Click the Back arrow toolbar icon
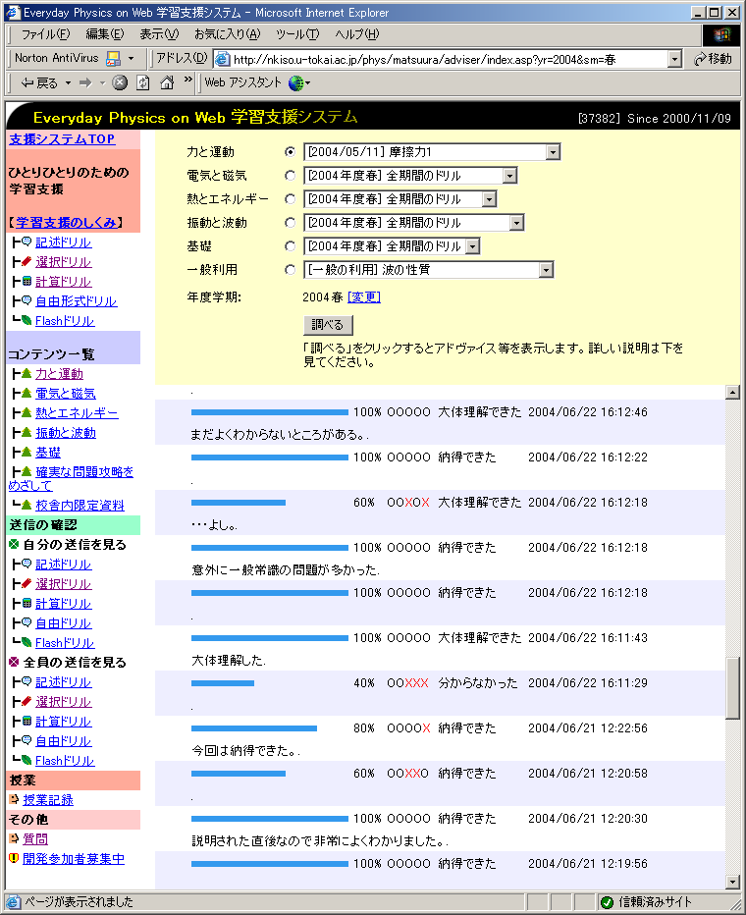This screenshot has width=746, height=915. point(27,82)
